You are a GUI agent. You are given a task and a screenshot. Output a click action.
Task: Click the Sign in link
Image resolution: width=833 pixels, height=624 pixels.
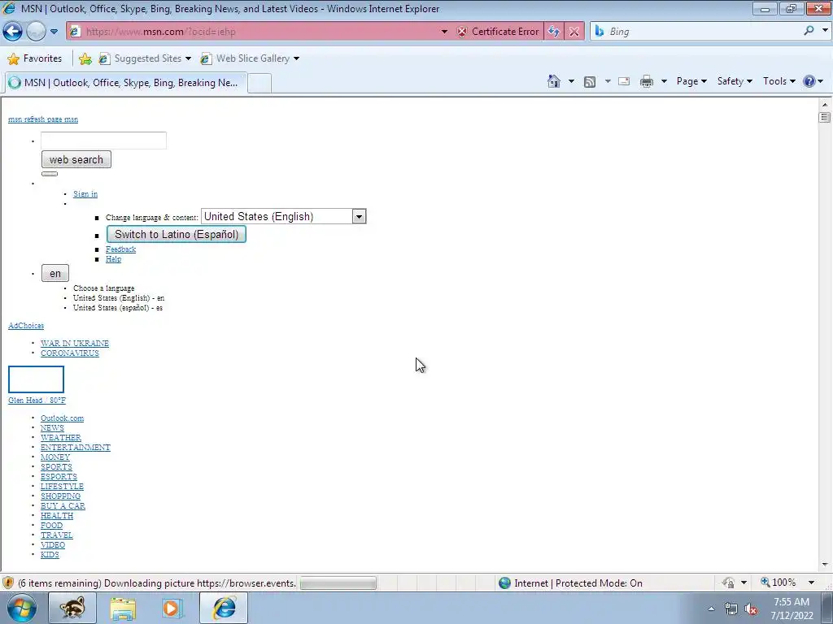(x=85, y=193)
